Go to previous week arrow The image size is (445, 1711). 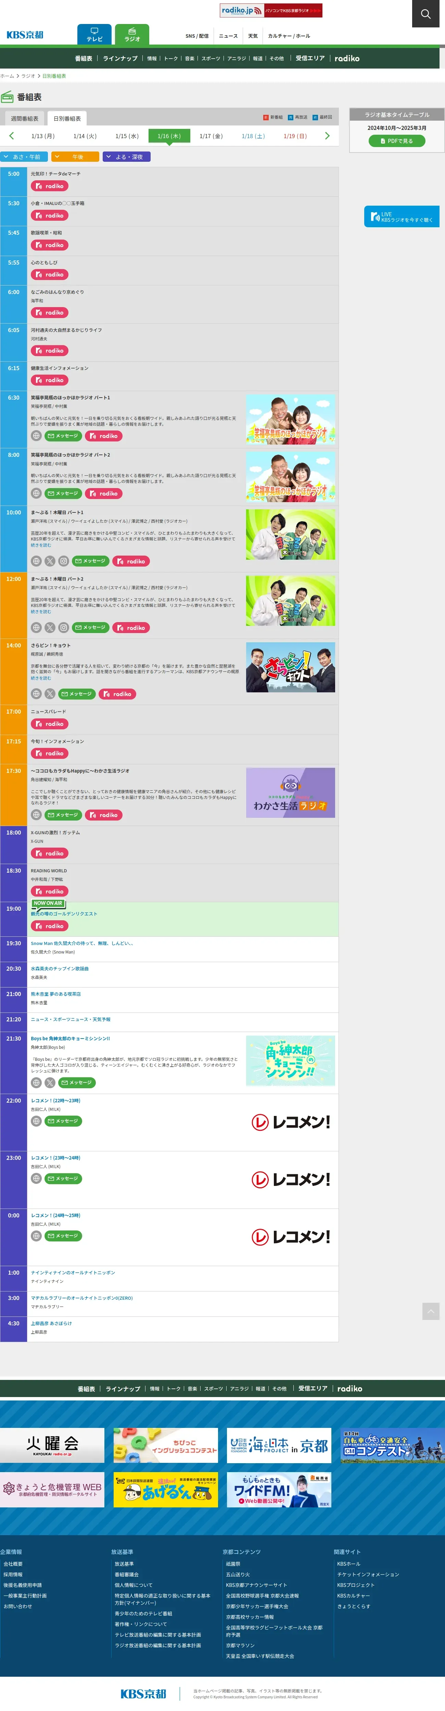[11, 135]
